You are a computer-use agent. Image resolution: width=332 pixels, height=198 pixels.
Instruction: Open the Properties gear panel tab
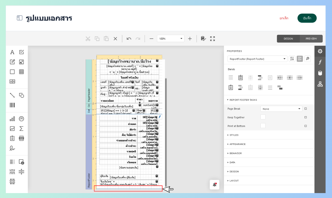[x=320, y=51]
